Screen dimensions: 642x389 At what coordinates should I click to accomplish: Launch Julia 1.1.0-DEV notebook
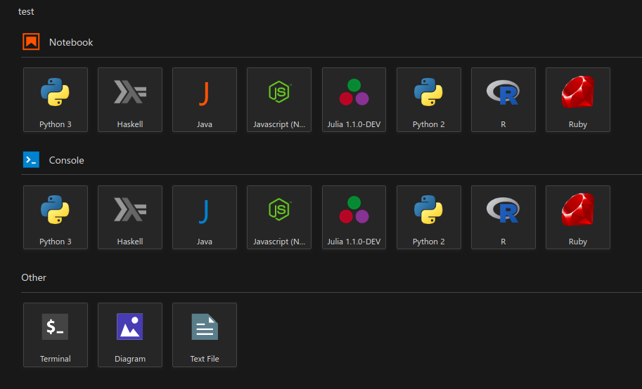[354, 100]
